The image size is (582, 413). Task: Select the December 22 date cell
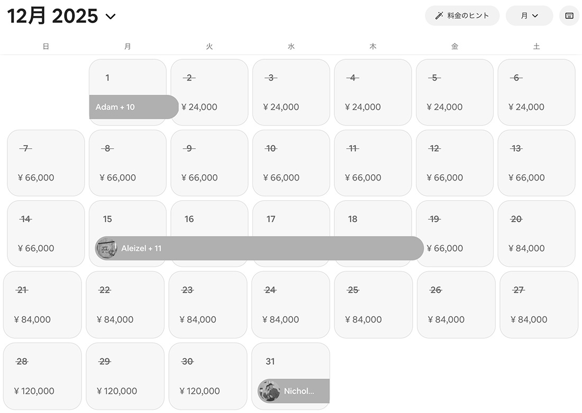pos(125,304)
